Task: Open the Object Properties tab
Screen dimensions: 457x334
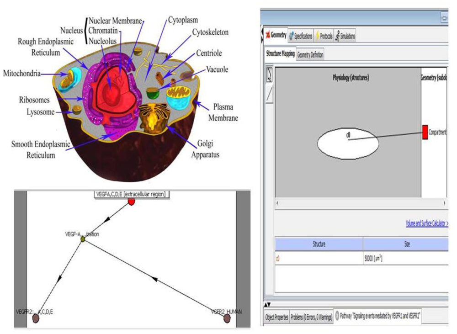Action: coord(276,318)
